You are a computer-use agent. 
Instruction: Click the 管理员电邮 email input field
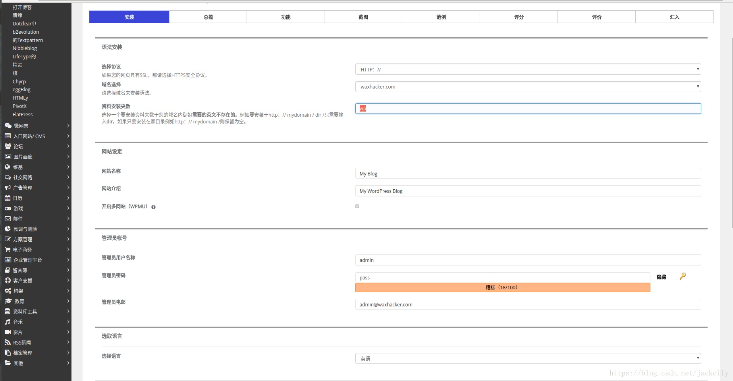(x=528, y=304)
